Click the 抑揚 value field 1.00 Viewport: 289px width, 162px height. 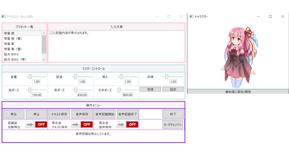[x=173, y=82]
